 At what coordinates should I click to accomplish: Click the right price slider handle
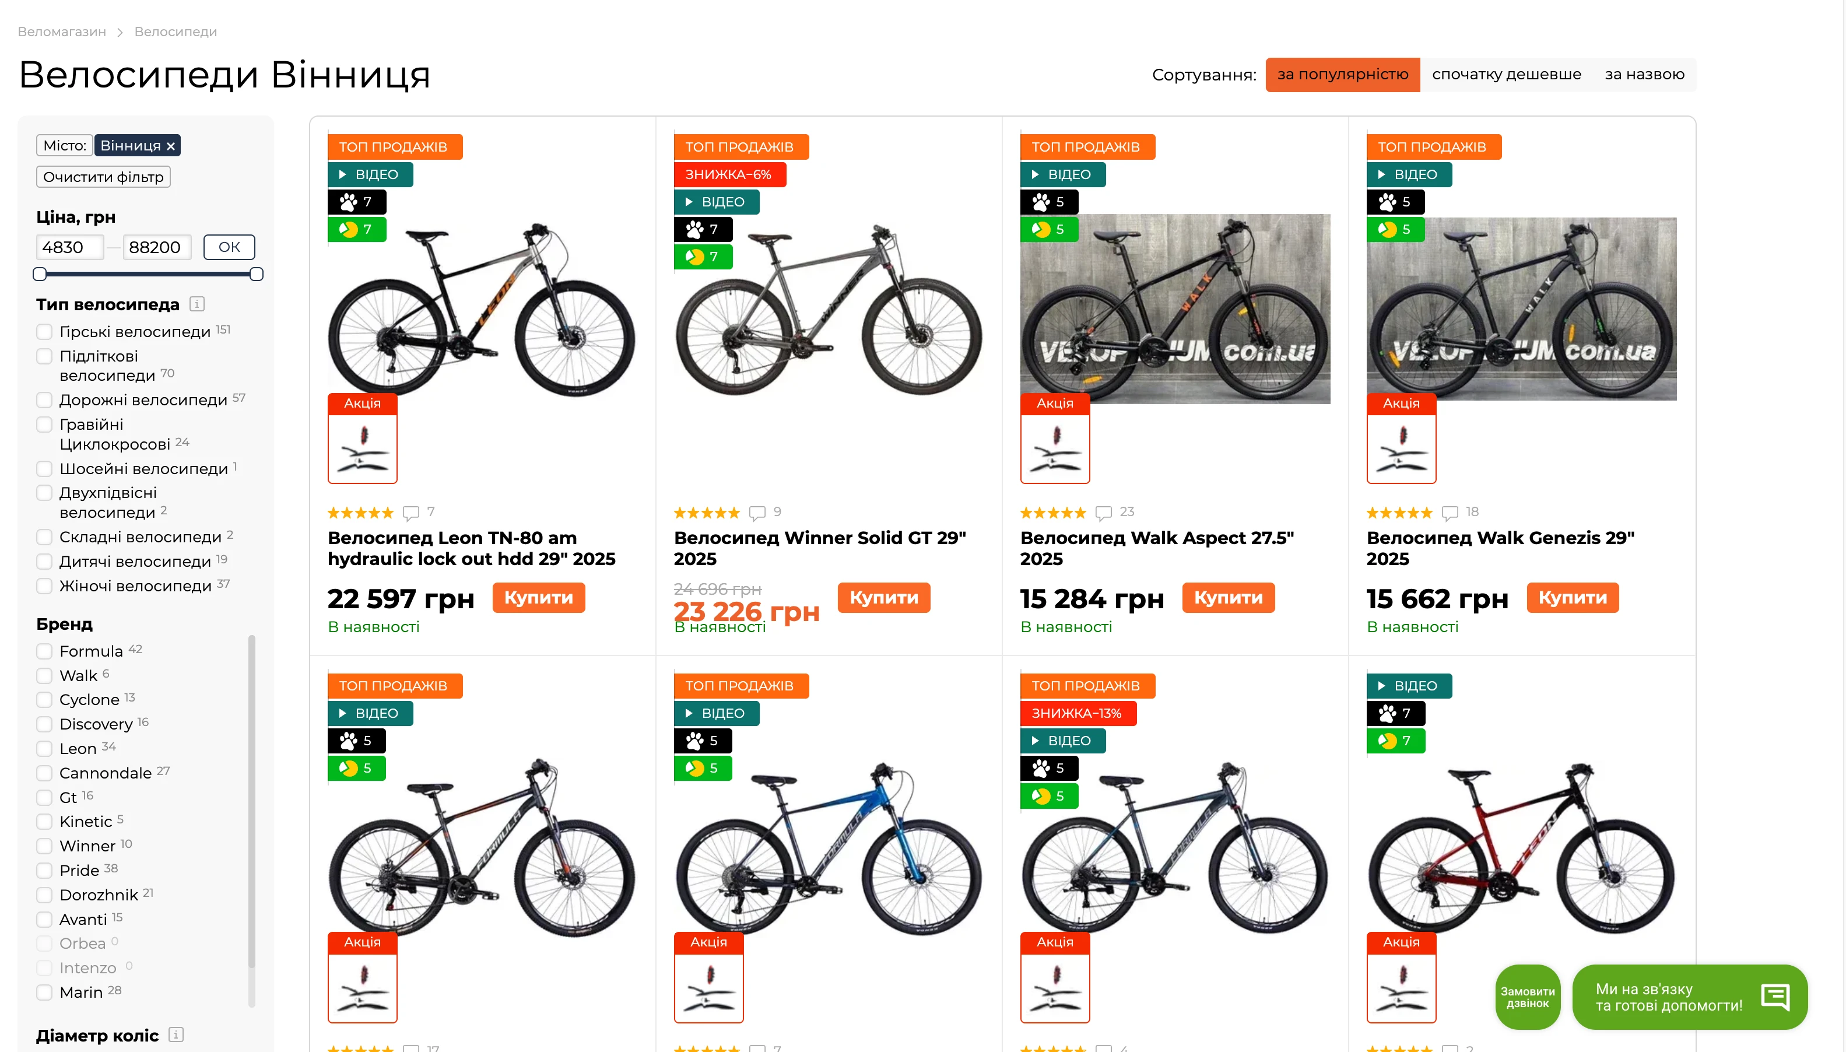(257, 275)
